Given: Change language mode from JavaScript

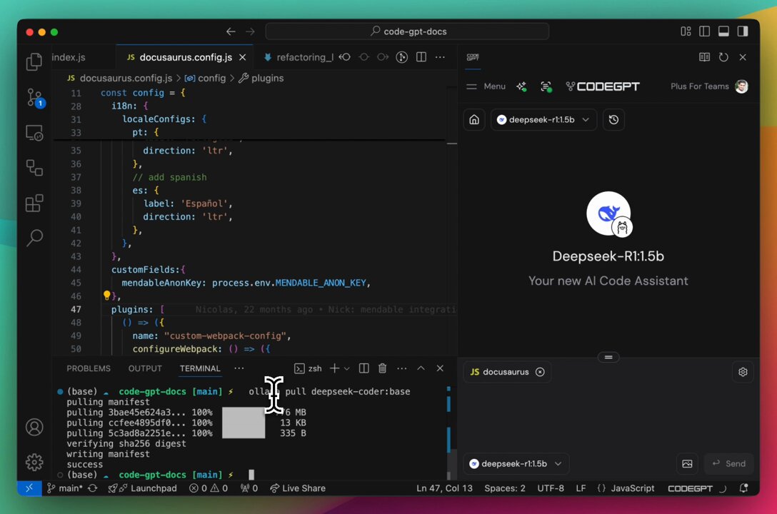Looking at the screenshot, I should (x=632, y=488).
